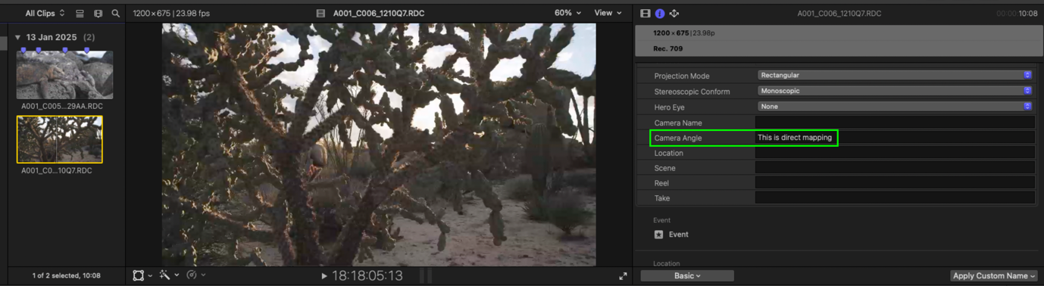This screenshot has width=1044, height=286.
Task: Open the Video inspector filmstrip icon
Action: (645, 14)
